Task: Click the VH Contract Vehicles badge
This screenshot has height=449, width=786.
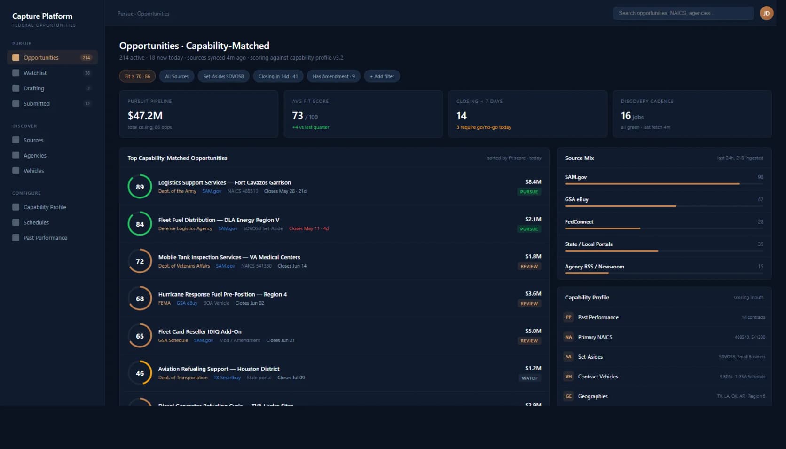Action: (x=568, y=377)
